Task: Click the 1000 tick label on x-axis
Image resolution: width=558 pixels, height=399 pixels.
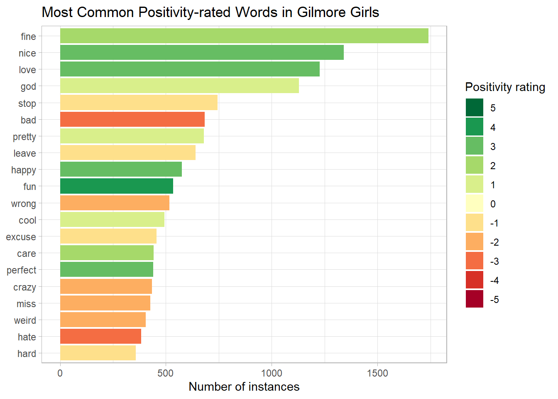Action: tap(272, 373)
